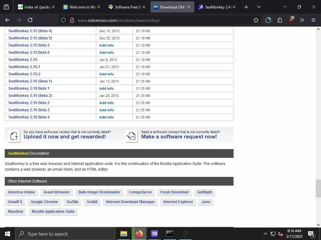Open Bulk Image Downloader tag
The width and height of the screenshot is (321, 240).
[x=99, y=192]
